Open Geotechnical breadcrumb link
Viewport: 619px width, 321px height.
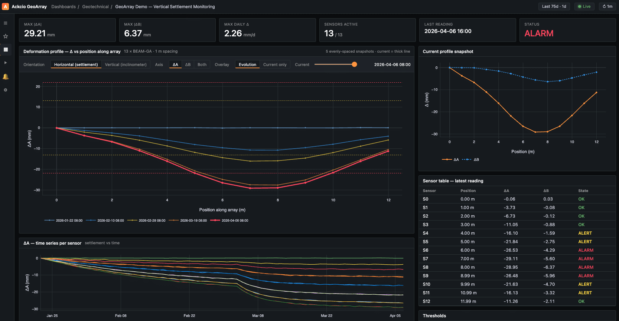pyautogui.click(x=95, y=7)
